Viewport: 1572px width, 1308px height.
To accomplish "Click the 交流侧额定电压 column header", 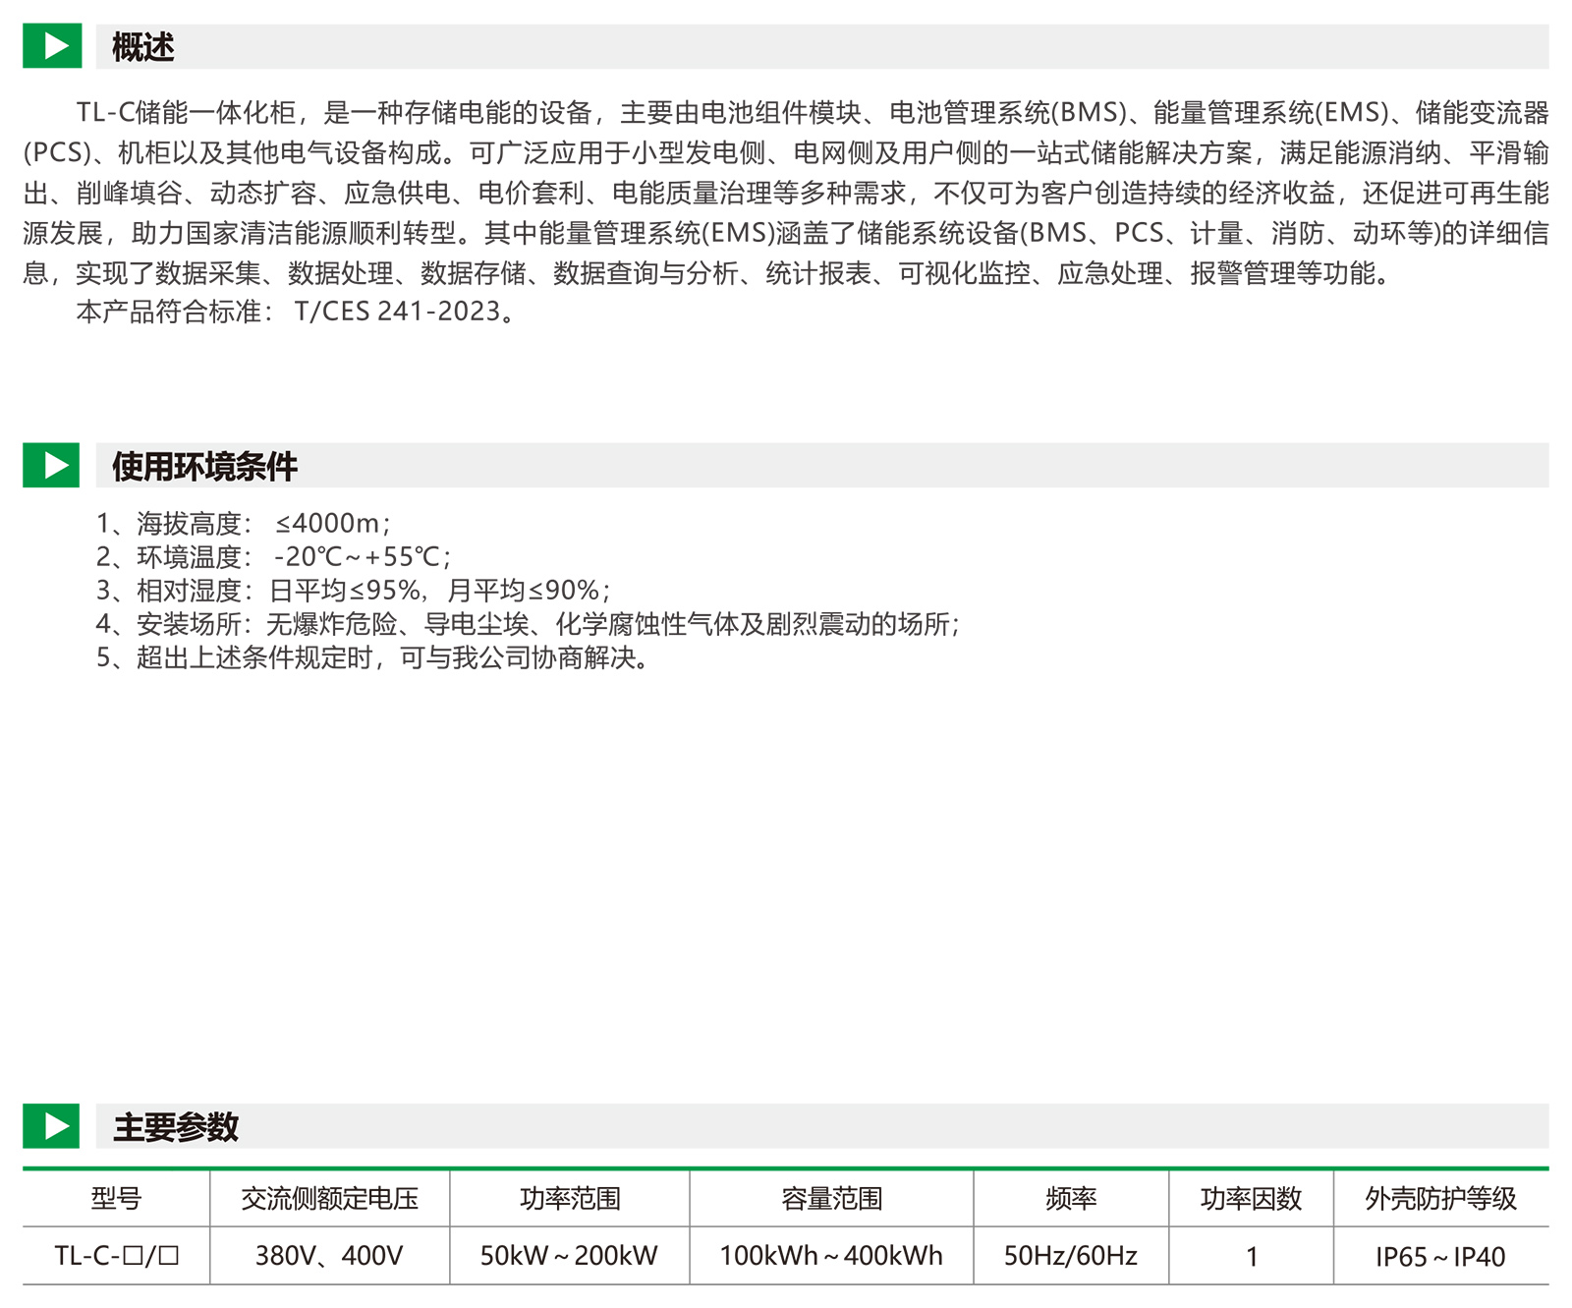I will click(329, 1198).
